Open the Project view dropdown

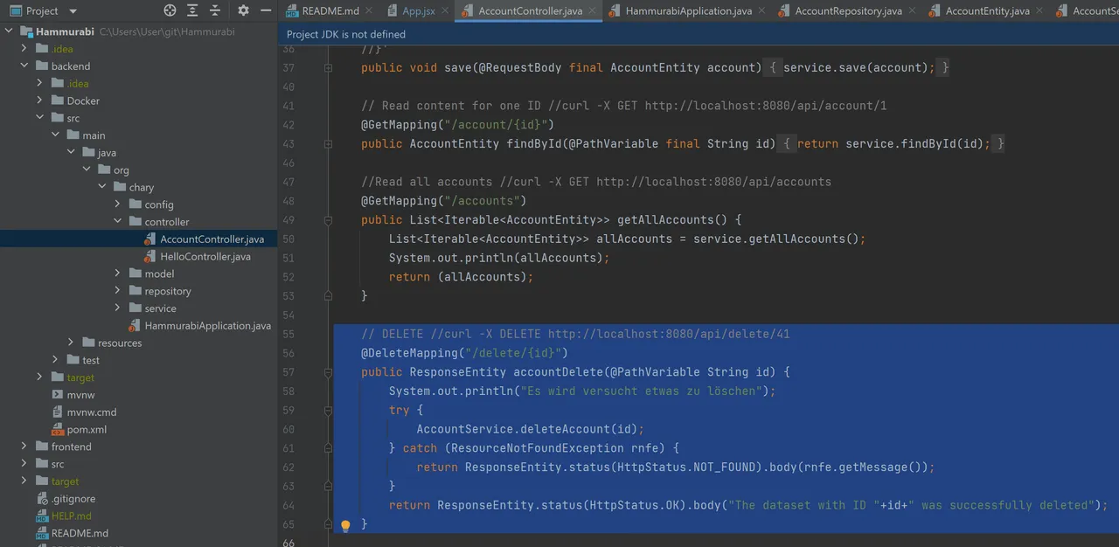pyautogui.click(x=73, y=11)
